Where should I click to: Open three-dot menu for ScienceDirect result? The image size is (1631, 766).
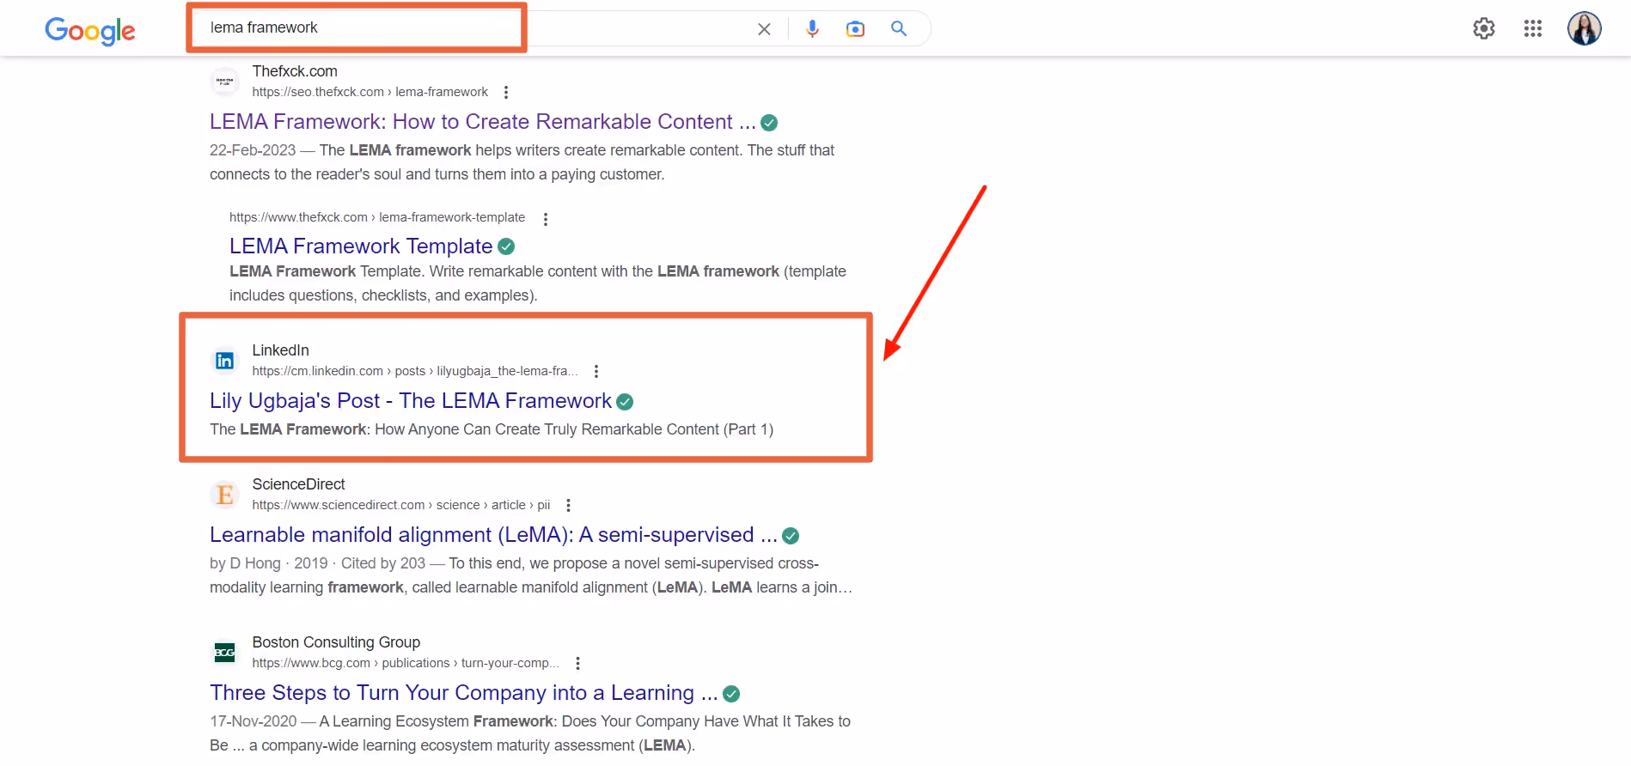coord(568,505)
